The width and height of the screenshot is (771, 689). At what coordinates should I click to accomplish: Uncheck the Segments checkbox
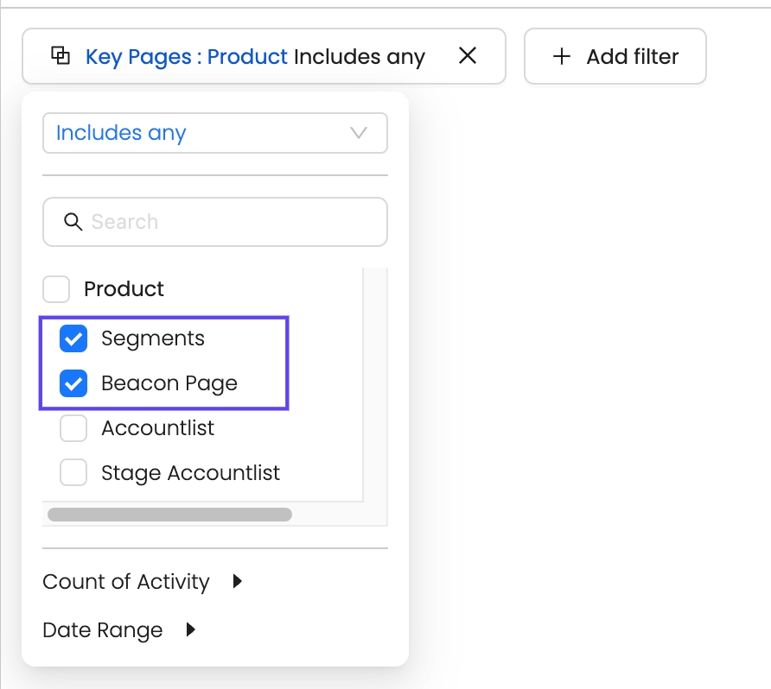click(x=73, y=339)
